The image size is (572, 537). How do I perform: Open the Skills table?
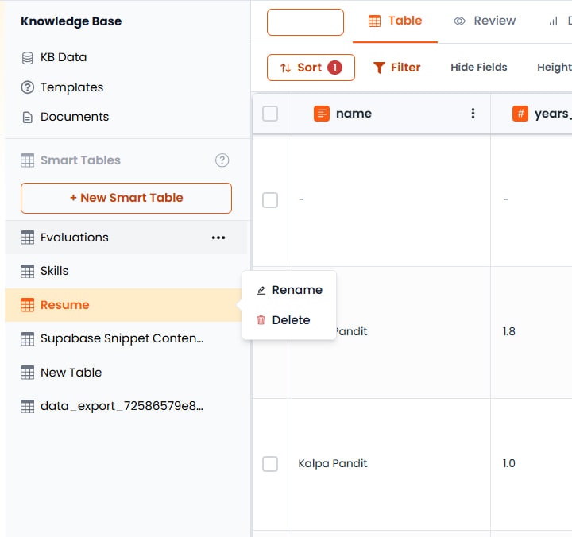(x=126, y=271)
